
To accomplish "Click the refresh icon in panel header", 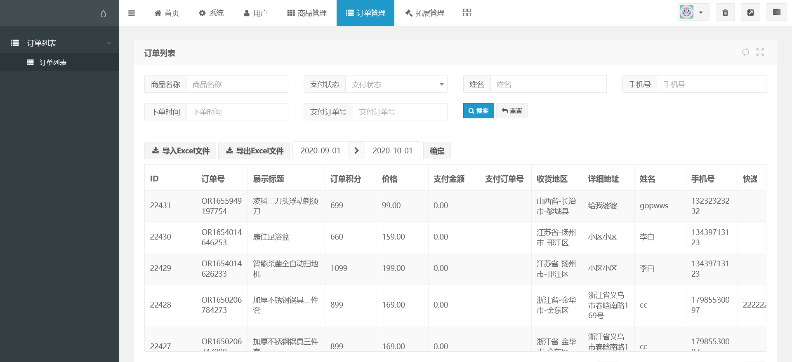I will (745, 52).
